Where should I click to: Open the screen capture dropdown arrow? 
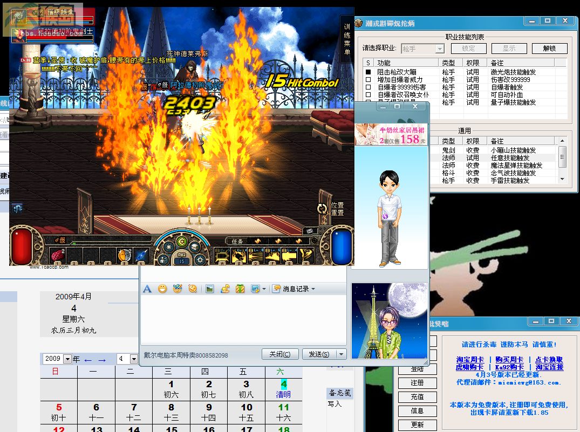tap(264, 289)
